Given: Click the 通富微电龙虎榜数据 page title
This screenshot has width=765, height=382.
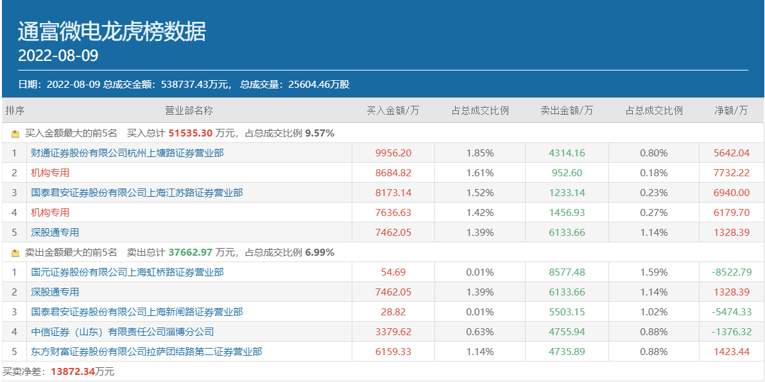Looking at the screenshot, I should (x=112, y=31).
